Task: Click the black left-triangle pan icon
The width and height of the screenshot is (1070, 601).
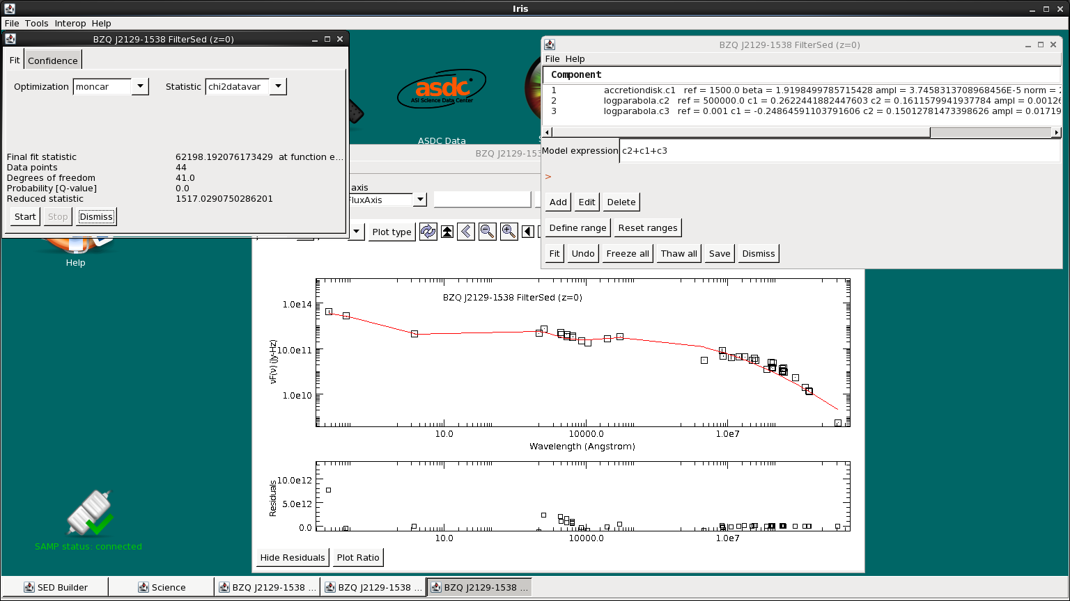Action: [x=528, y=232]
